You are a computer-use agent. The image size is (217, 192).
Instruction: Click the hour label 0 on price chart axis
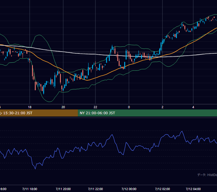click(129, 107)
